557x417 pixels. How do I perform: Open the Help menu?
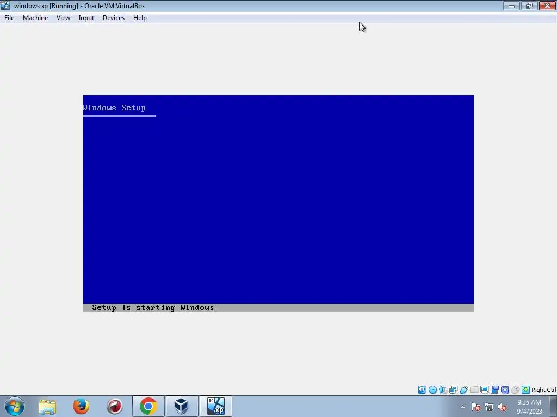(x=140, y=18)
